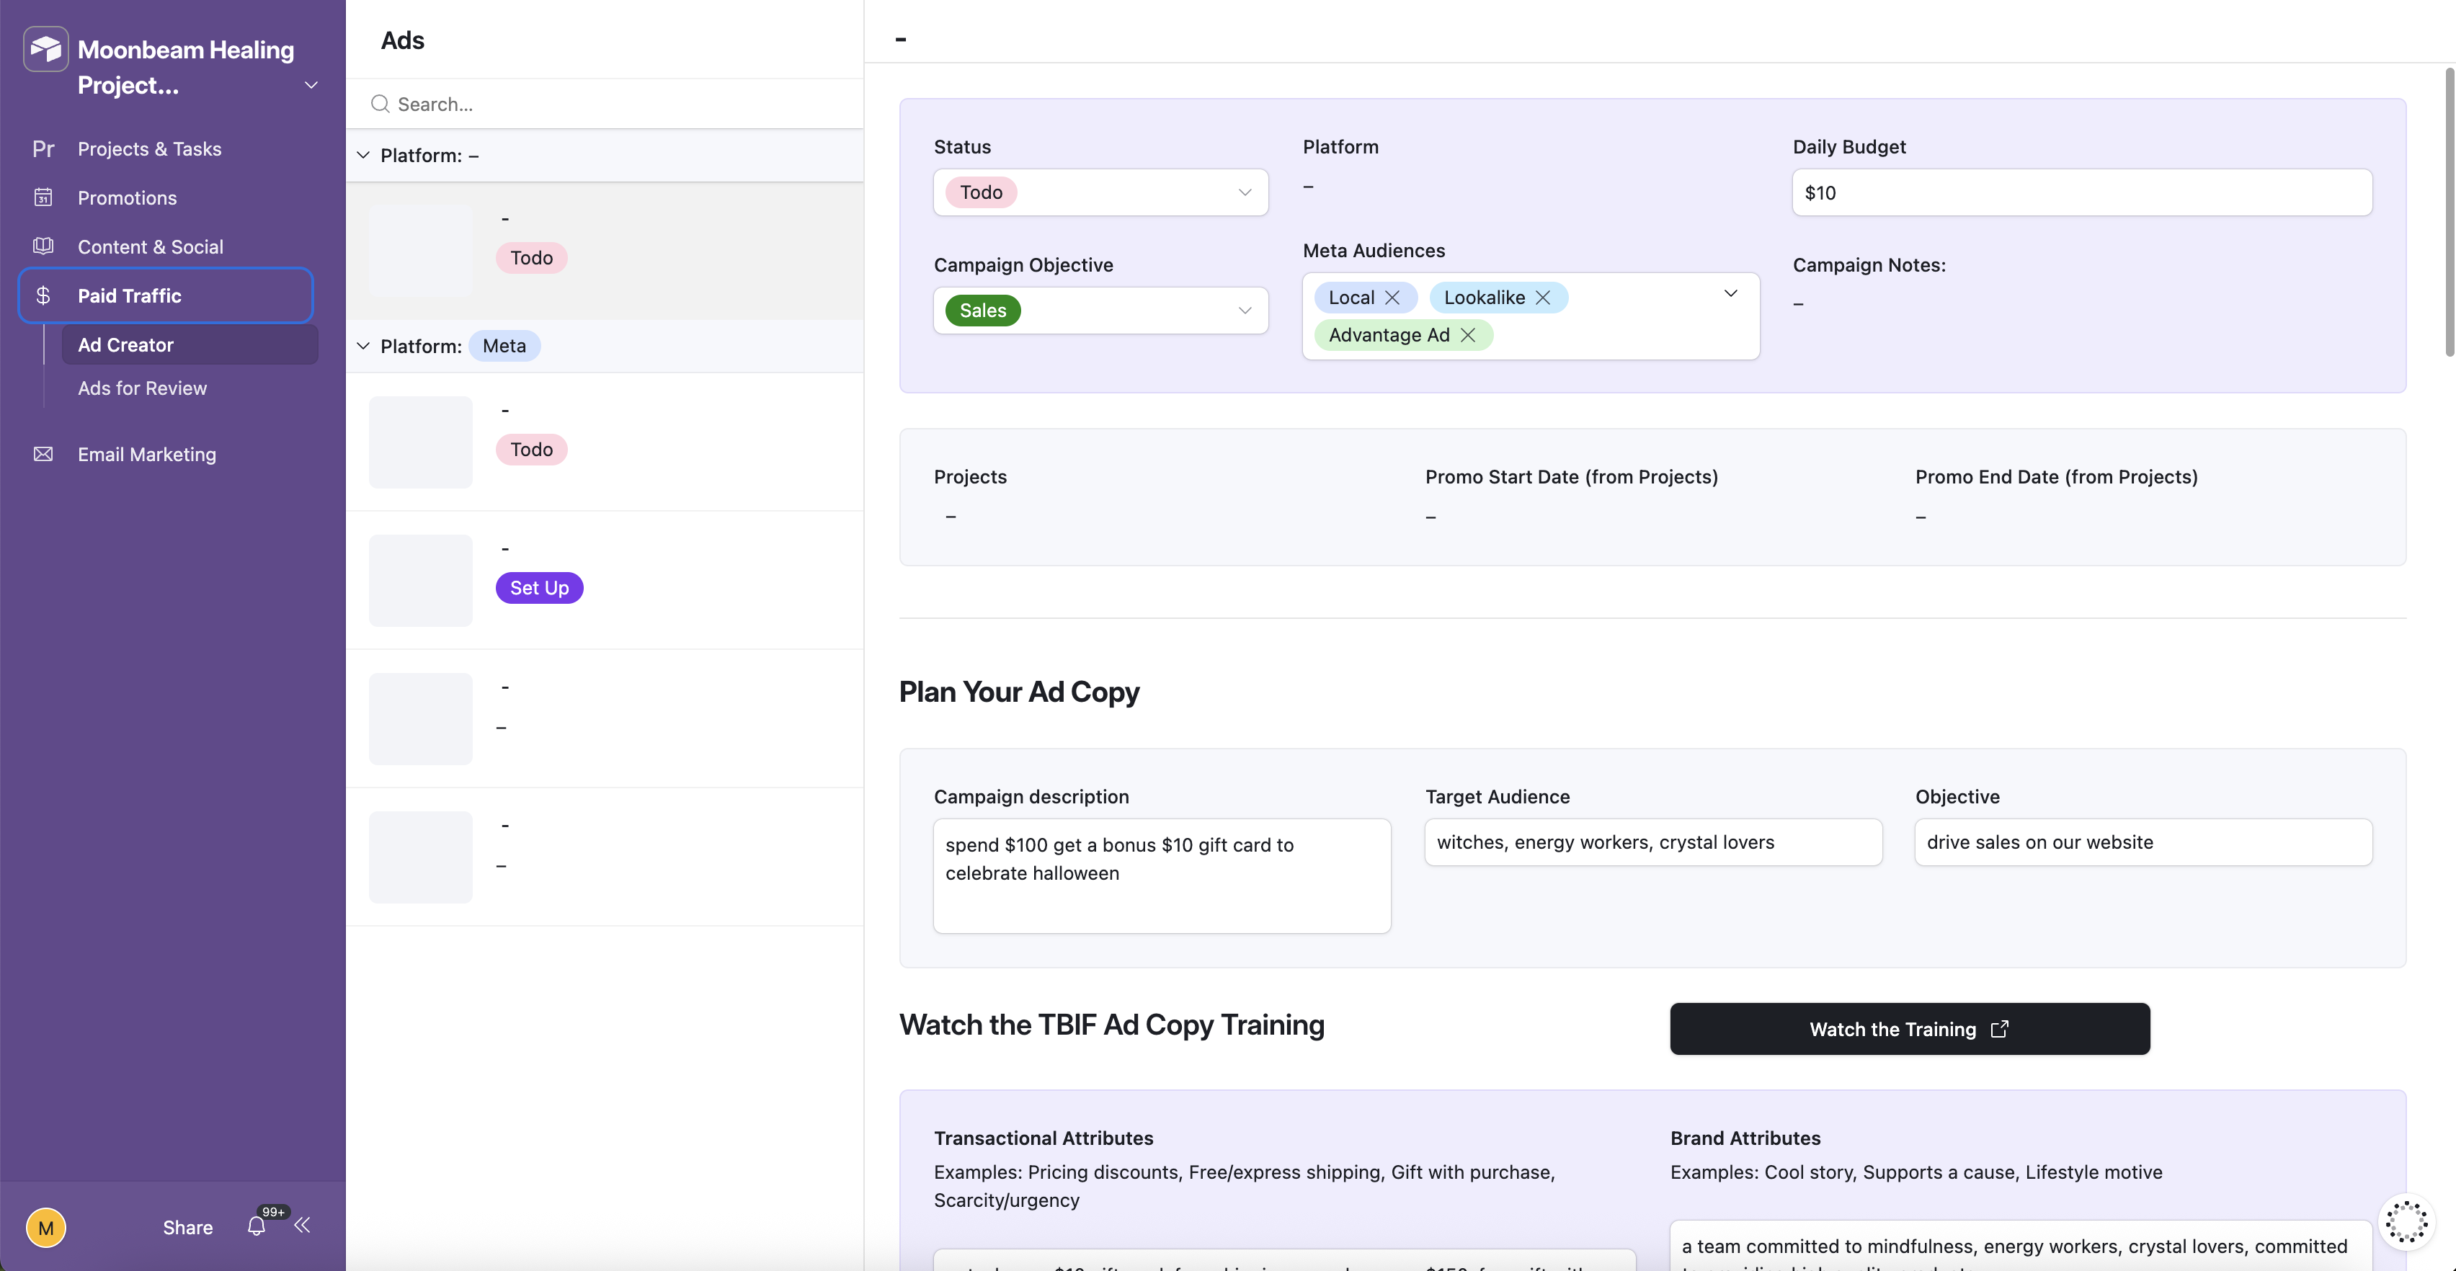The height and width of the screenshot is (1271, 2456).
Task: Click Watch the Training button
Action: click(x=1910, y=1029)
